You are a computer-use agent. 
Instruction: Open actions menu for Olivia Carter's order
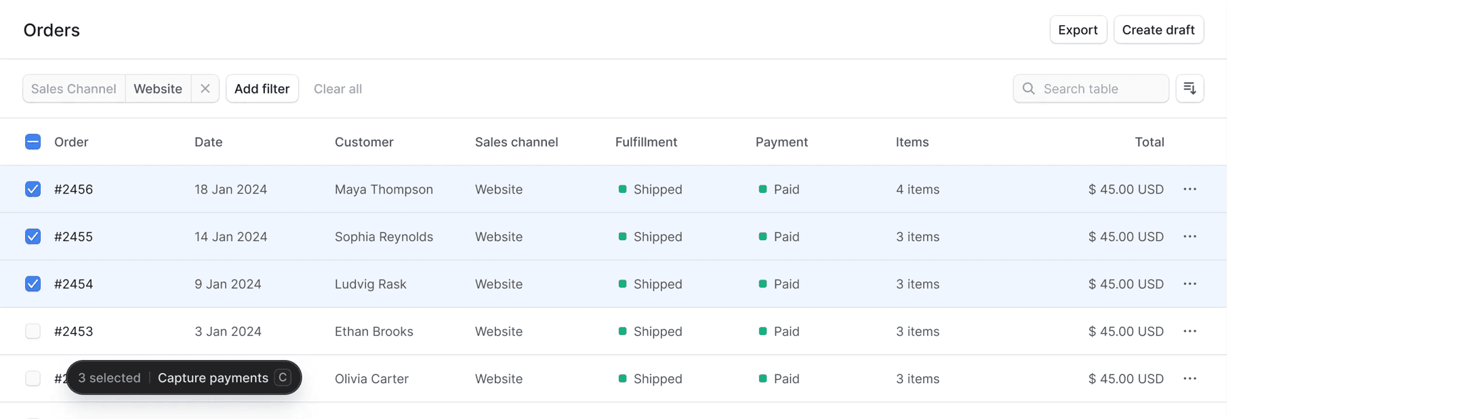click(x=1189, y=378)
